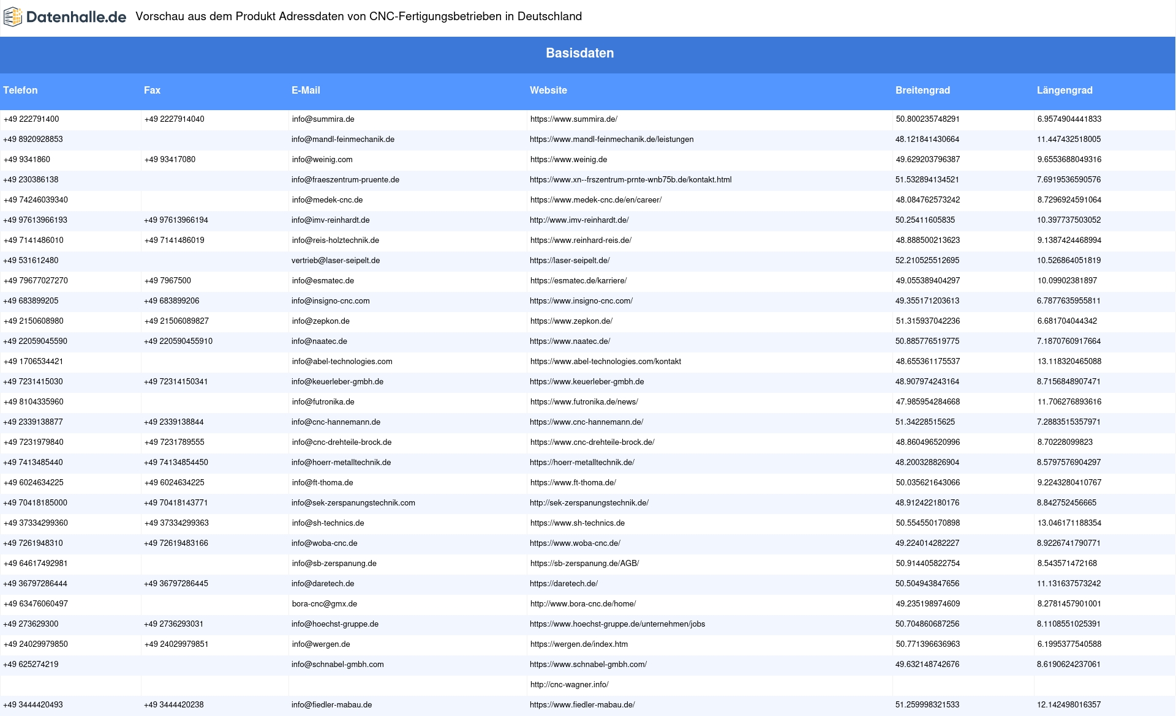Click email info@schnabel-gmbh.com
The image size is (1176, 716).
337,665
